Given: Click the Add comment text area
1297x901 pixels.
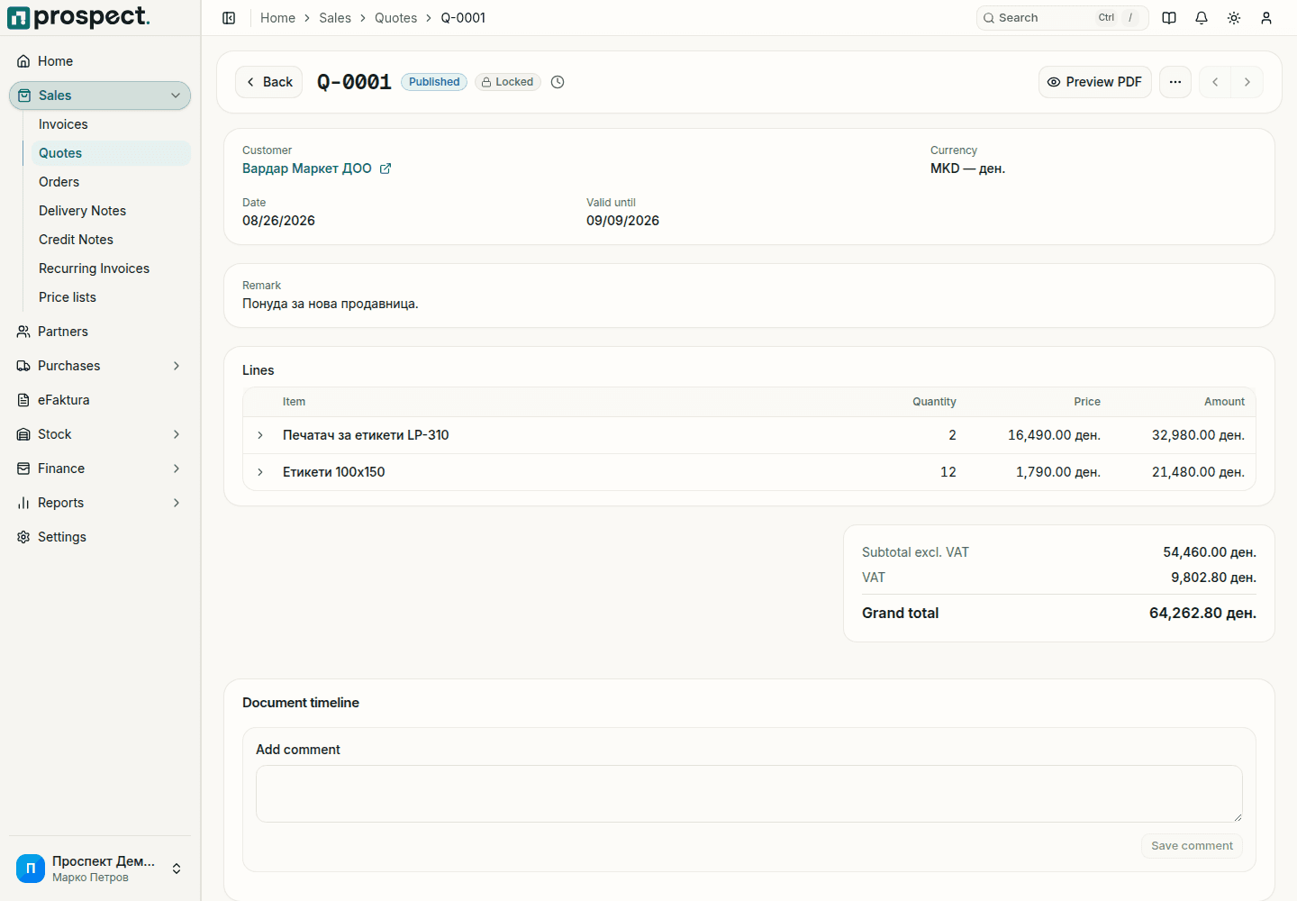Looking at the screenshot, I should 749,794.
